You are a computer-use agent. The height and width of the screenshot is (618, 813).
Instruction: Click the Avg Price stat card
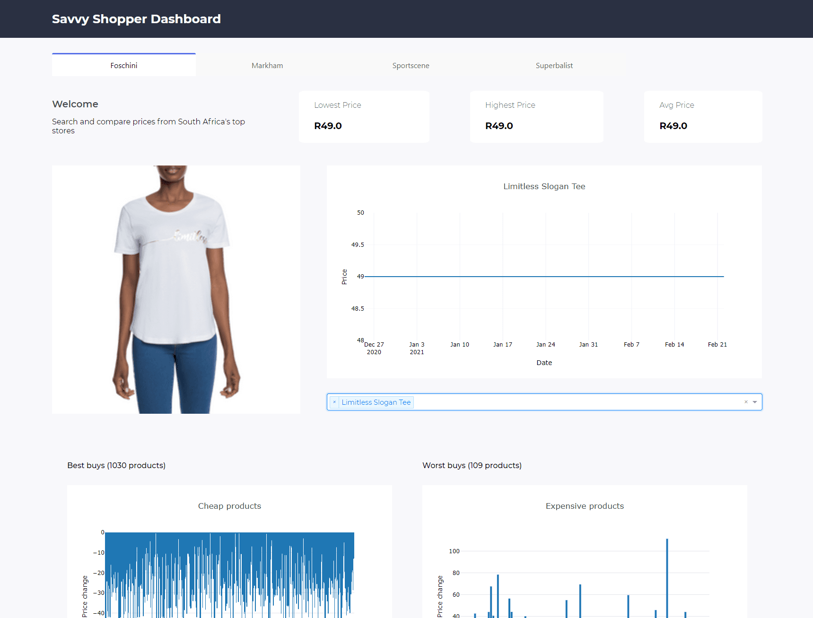(703, 116)
